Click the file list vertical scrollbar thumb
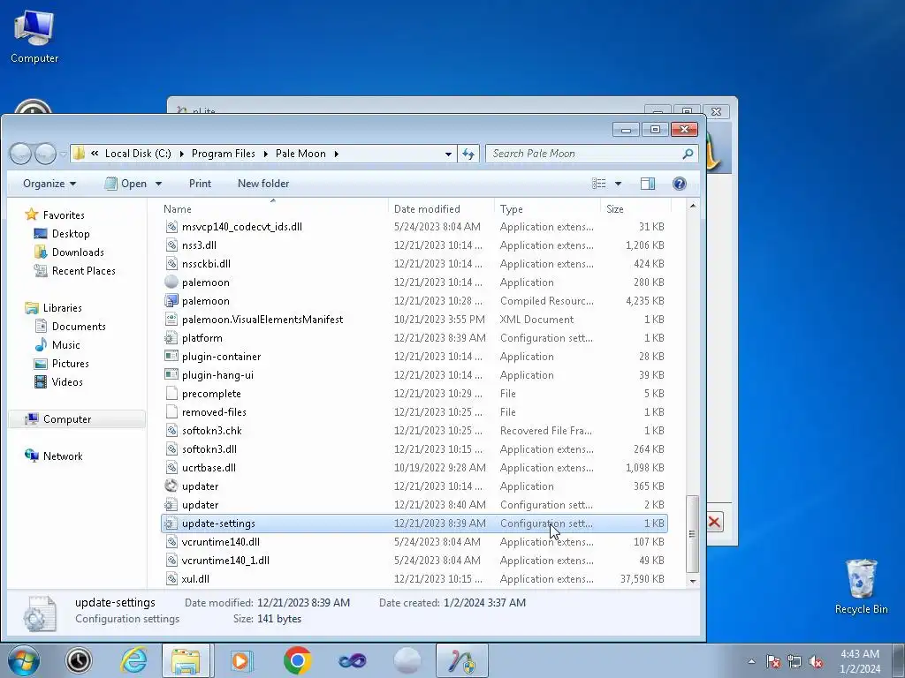The image size is (905, 678). (693, 533)
